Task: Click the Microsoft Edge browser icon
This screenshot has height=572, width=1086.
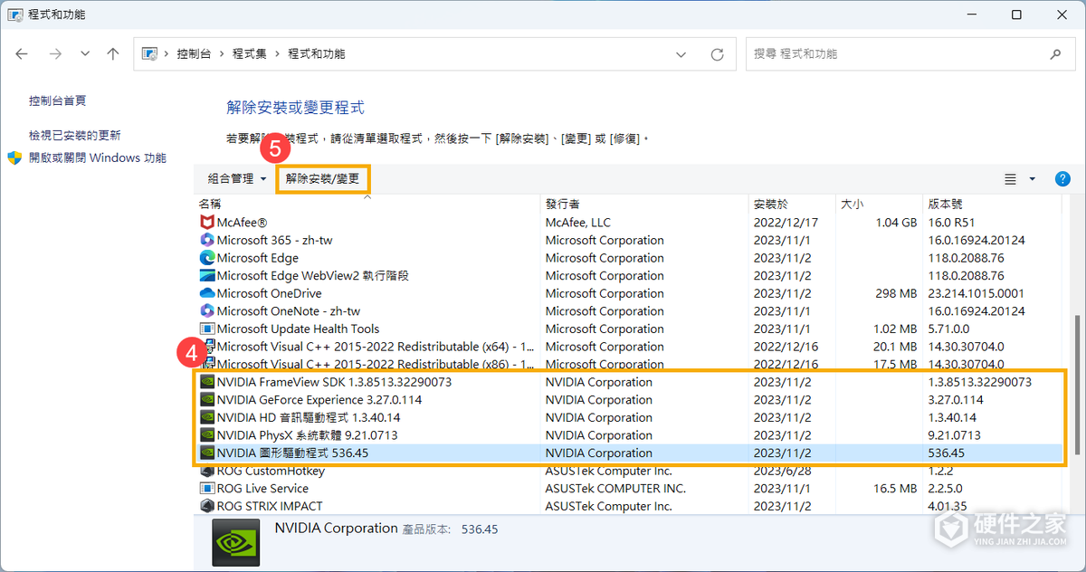Action: click(207, 258)
